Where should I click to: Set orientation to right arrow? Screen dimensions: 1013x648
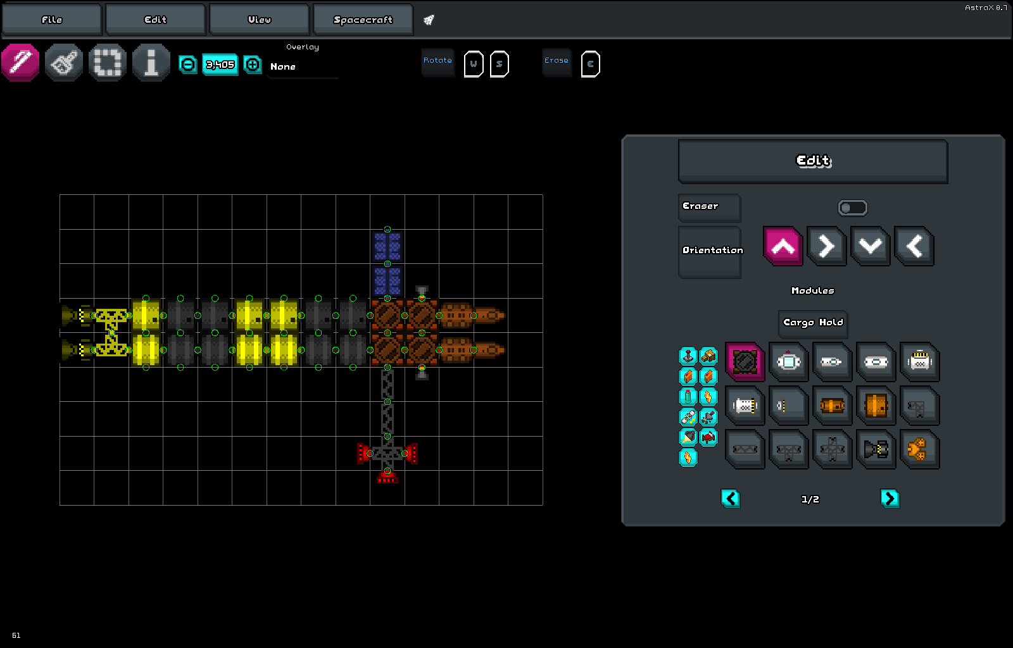pos(827,246)
